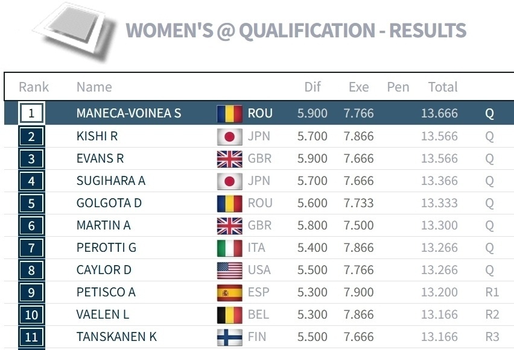Screen dimensions: 514x350
Task: Click the Dif column header
Action: pos(313,87)
